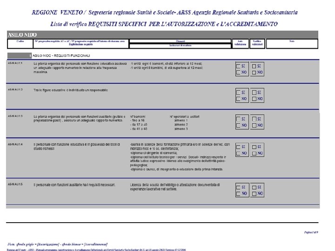Click the 'N° operatori ausiliari' sub-heading
This screenshot has width=335, height=251.
coord(184,117)
